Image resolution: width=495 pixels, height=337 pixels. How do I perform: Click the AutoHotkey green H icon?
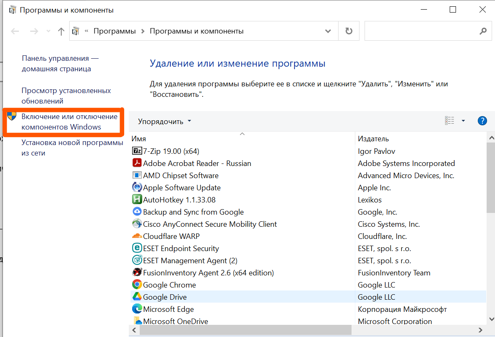click(x=137, y=200)
